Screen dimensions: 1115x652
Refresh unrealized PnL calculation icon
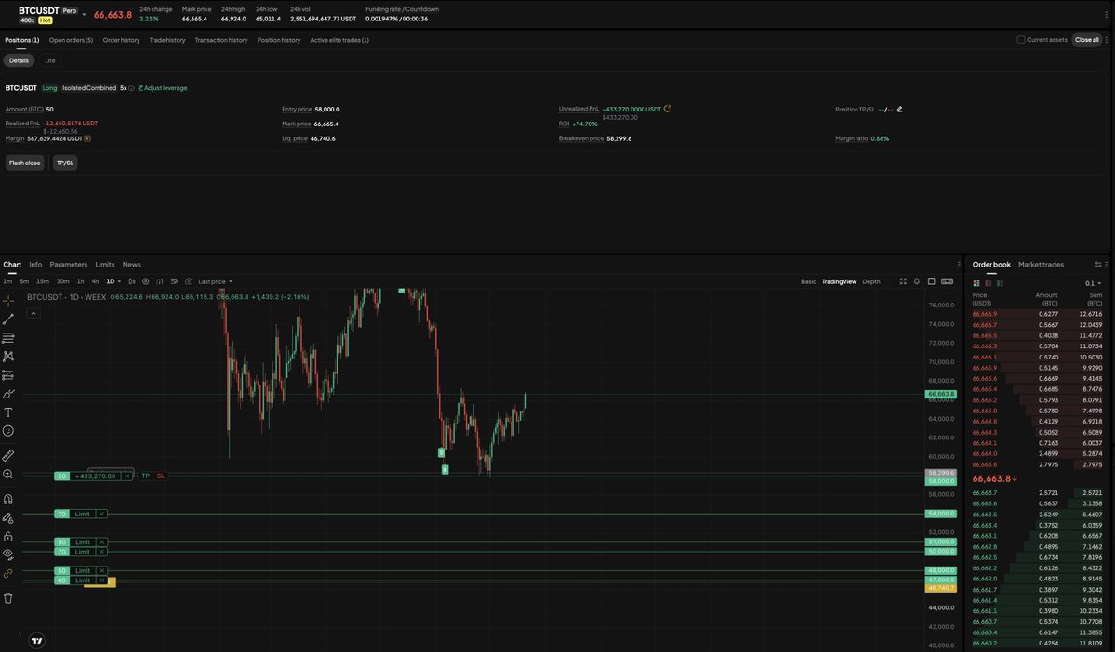point(667,109)
